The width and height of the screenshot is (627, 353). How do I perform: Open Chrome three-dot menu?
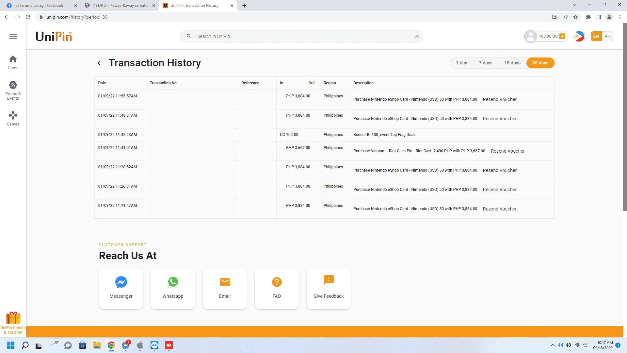point(620,17)
